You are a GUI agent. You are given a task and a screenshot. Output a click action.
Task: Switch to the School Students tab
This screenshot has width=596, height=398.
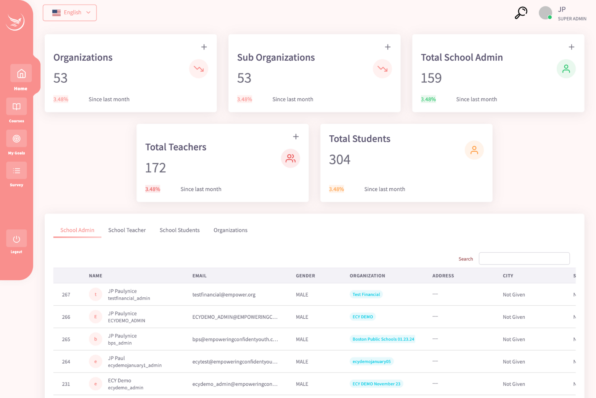(x=180, y=230)
